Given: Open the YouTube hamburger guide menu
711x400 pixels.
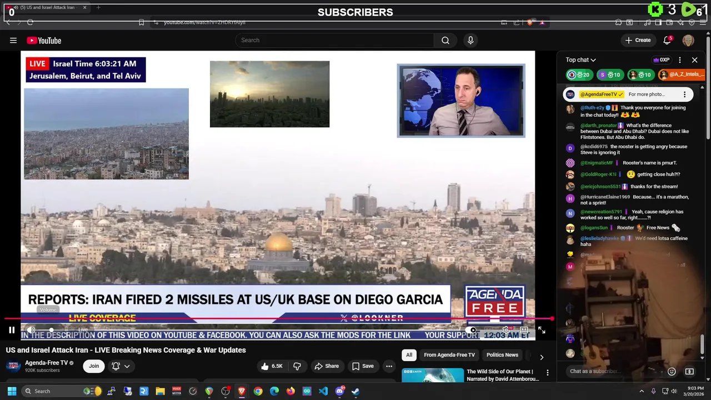Looking at the screenshot, I should (13, 40).
